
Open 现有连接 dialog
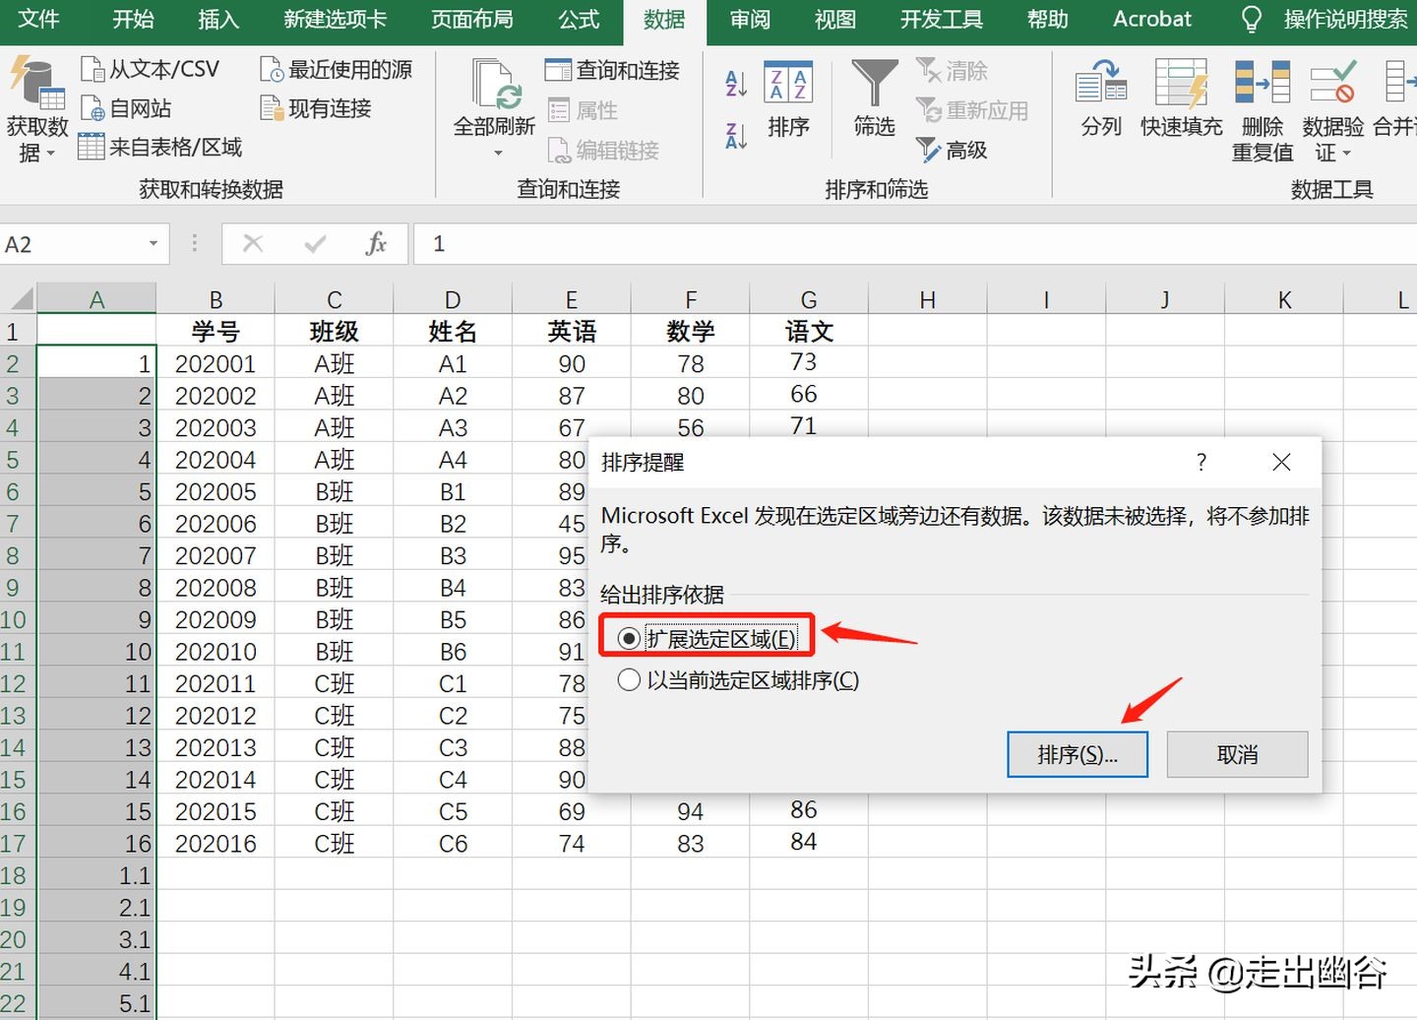tap(316, 108)
